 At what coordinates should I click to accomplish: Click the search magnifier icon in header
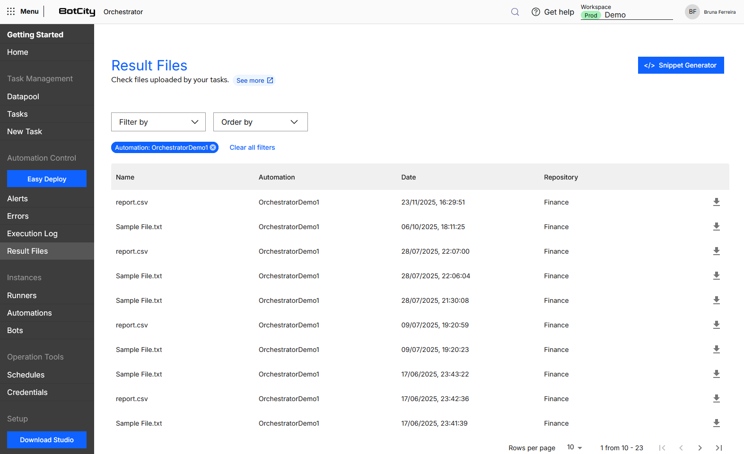coord(515,12)
